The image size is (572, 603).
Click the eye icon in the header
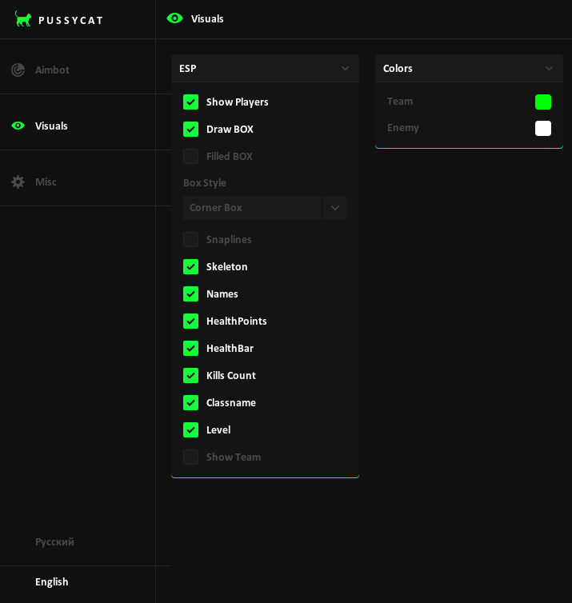174,18
